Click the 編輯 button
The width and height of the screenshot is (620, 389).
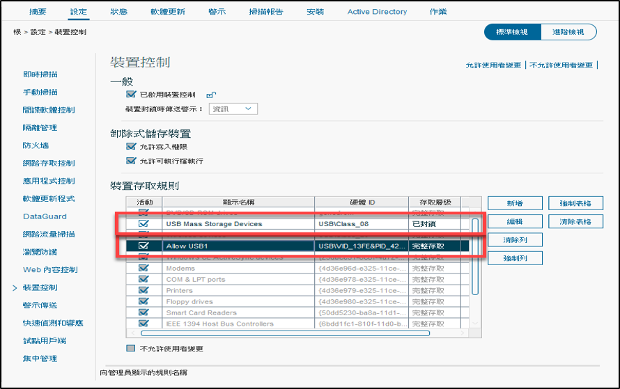(514, 221)
